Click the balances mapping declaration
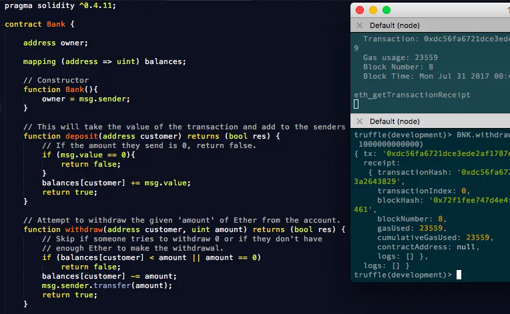 coord(104,61)
